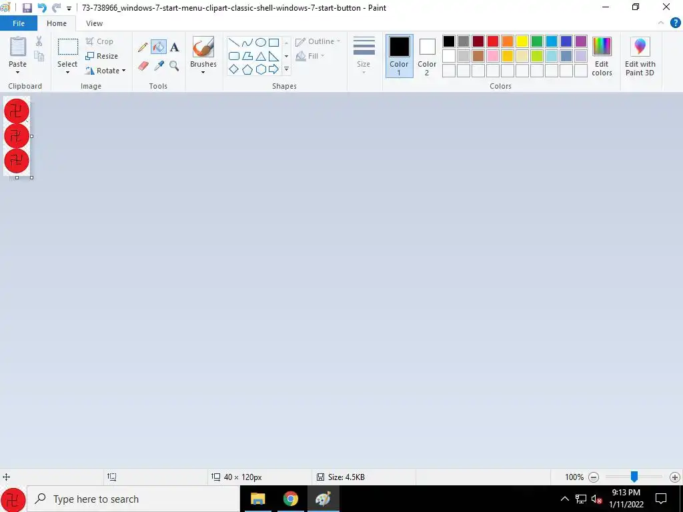
Task: Select the Color picker eyedropper tool
Action: tap(159, 66)
